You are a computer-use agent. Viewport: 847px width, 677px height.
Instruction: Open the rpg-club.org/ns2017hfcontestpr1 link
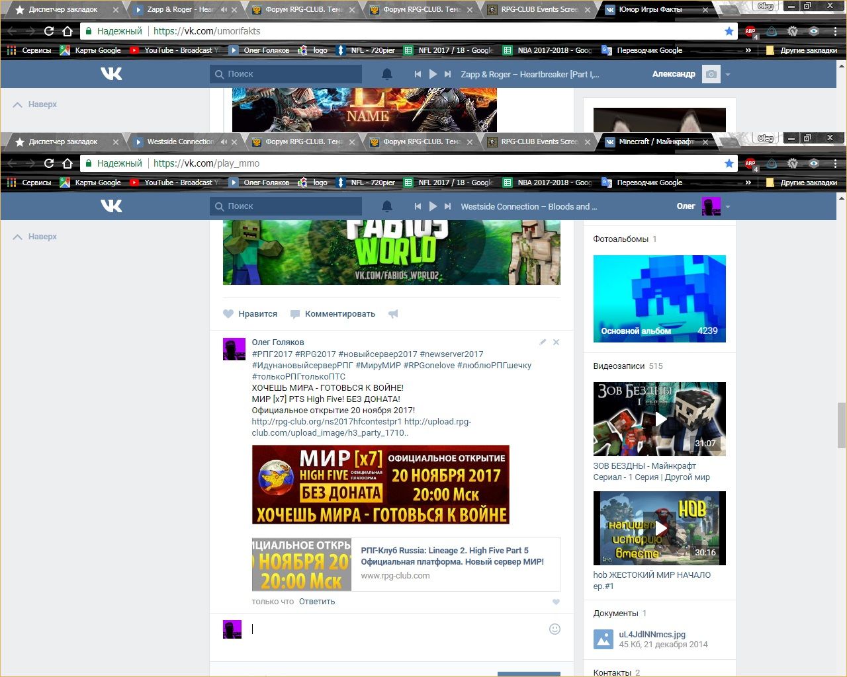(x=327, y=421)
